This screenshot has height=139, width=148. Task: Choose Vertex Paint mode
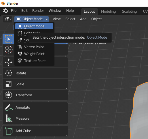pyautogui.click(x=34, y=47)
